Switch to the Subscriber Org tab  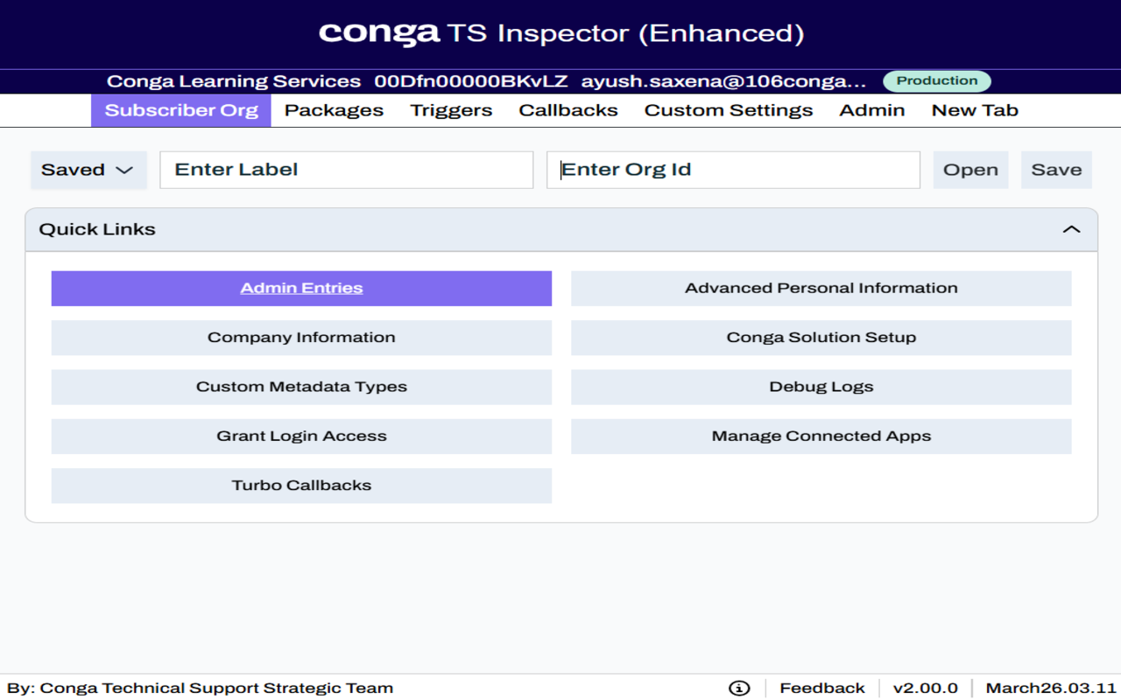(x=181, y=110)
